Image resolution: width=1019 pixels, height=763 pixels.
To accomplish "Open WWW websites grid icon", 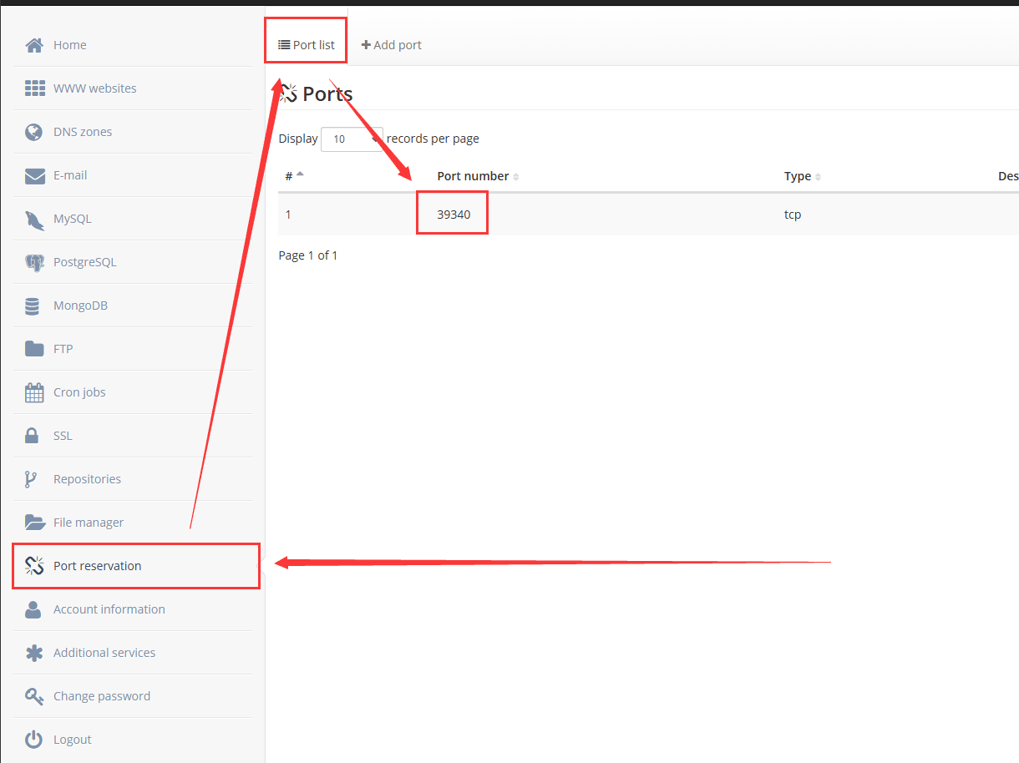I will point(34,88).
